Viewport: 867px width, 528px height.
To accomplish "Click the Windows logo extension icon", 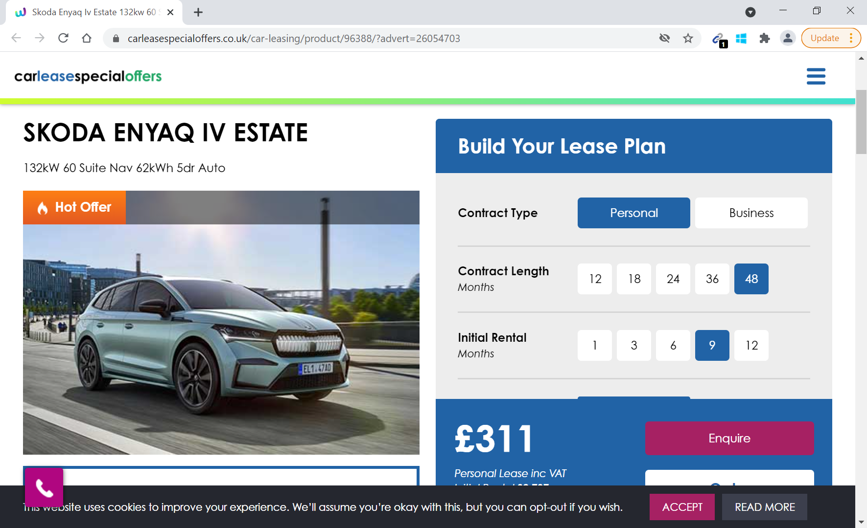I will (741, 38).
